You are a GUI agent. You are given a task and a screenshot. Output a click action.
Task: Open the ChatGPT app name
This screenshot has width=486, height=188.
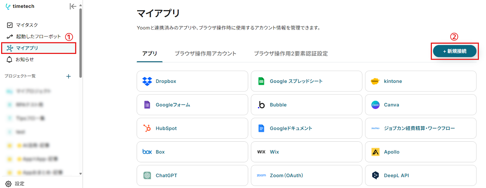166,175
